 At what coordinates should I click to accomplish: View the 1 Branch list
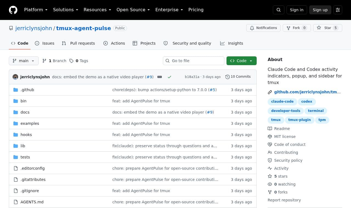54,61
